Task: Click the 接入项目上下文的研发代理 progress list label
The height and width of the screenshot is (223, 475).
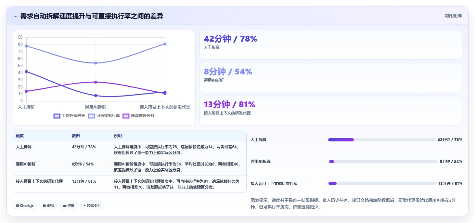Action: pos(274,184)
